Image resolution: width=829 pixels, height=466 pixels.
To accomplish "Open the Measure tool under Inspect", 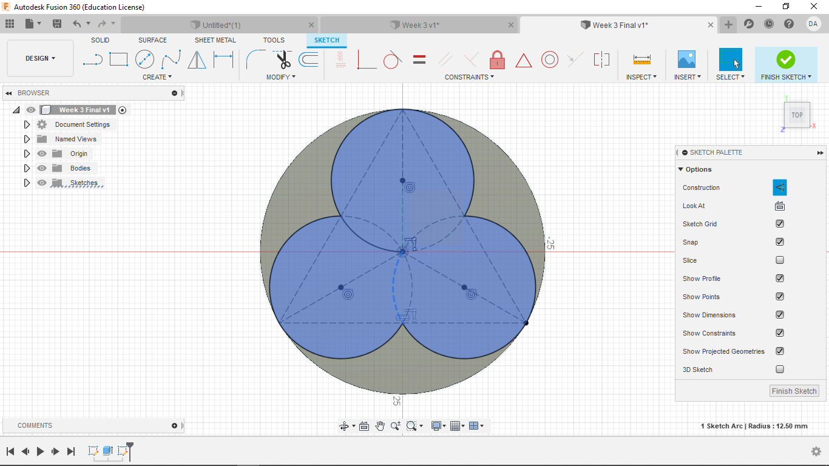I will 641,59.
